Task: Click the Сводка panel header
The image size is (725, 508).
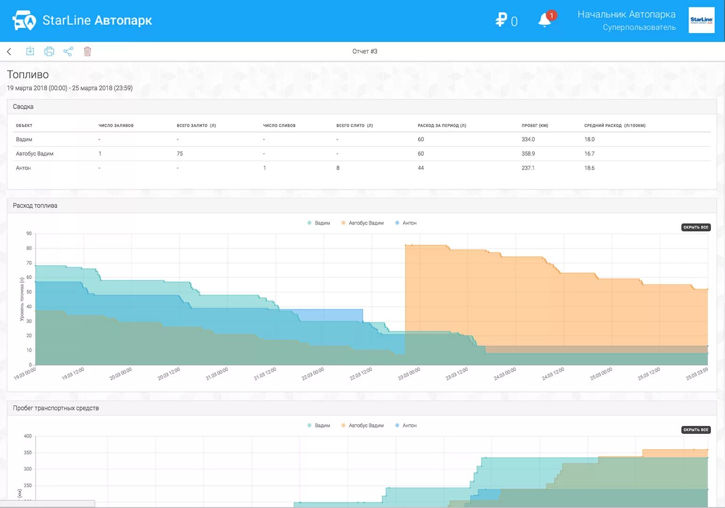Action: [362, 107]
